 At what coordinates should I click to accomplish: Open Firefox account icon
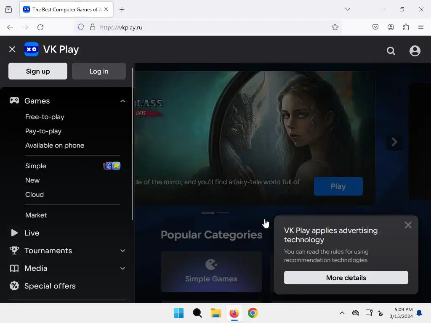tap(391, 27)
